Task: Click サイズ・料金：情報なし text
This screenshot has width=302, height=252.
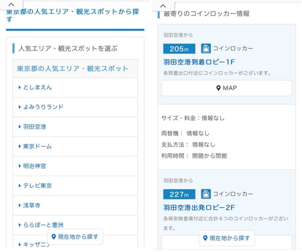Action: point(193,118)
